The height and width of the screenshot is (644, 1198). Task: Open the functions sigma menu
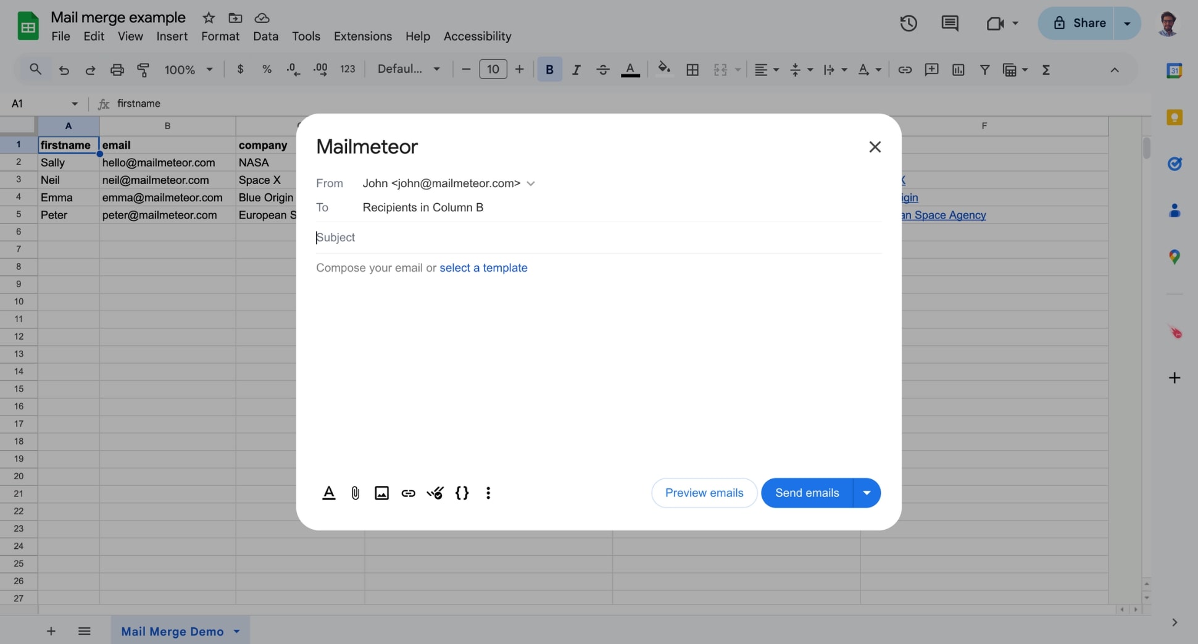(x=1046, y=70)
